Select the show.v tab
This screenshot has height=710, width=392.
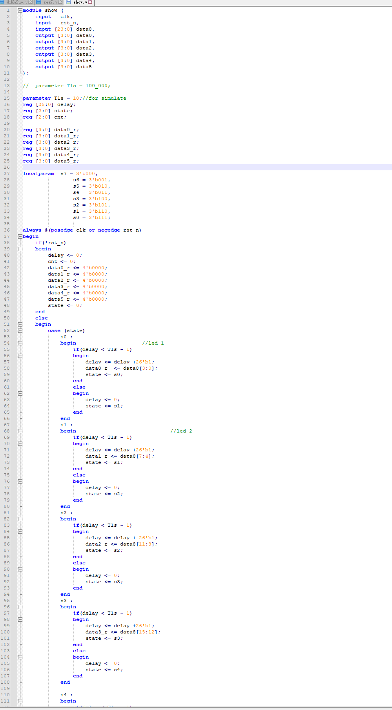80,2
